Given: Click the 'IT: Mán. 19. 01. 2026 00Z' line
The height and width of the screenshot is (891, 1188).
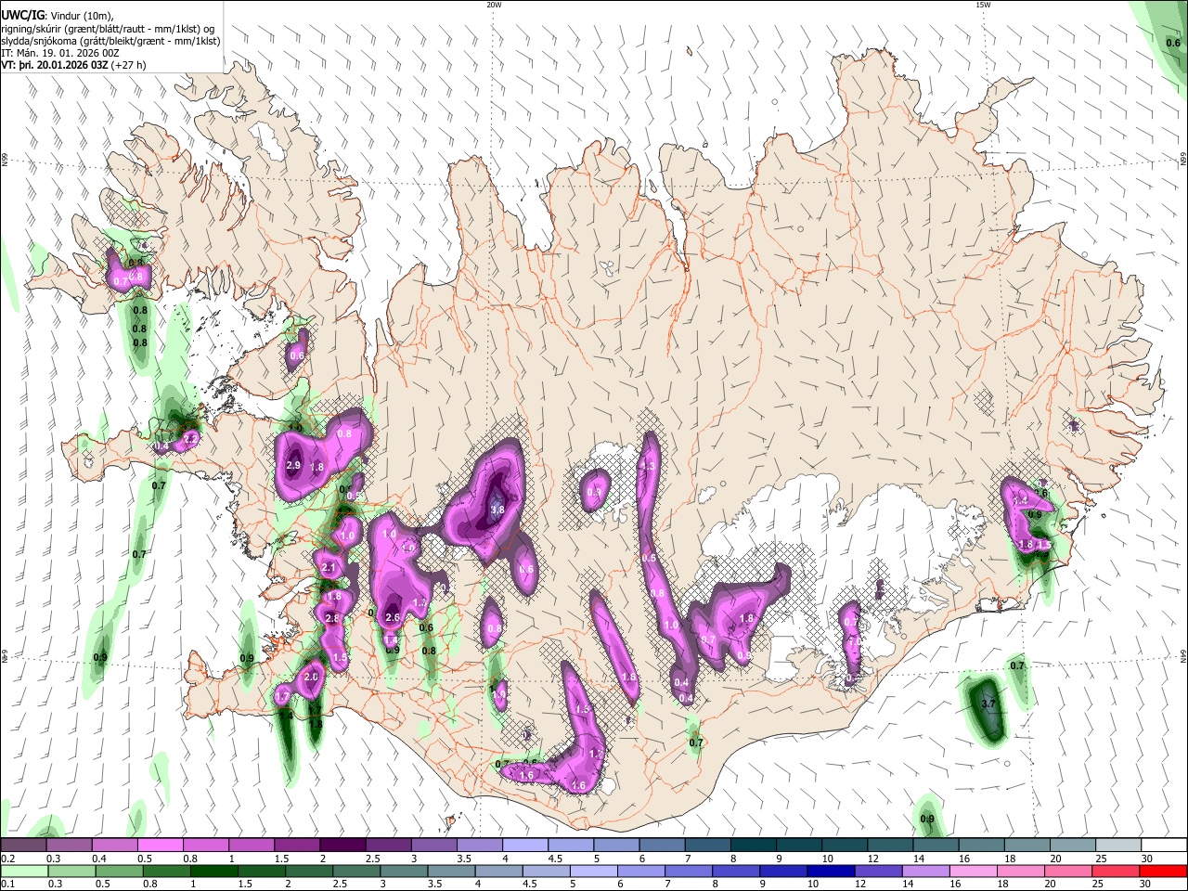Looking at the screenshot, I should pyautogui.click(x=60, y=53).
